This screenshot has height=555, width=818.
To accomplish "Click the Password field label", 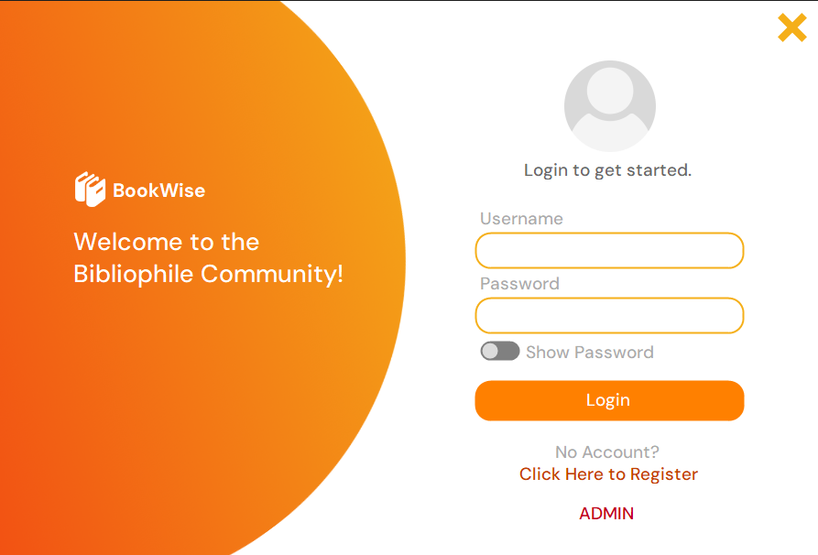I will click(x=519, y=284).
